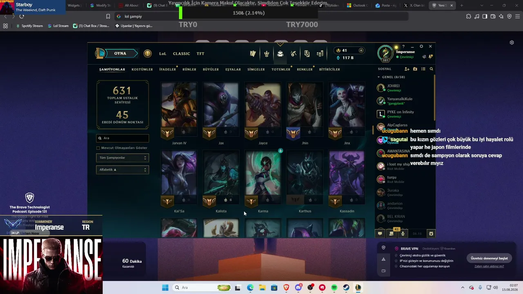Screen dimensions: 523x294
Task: Show hidden system tray icons chevron
Action: pos(463,287)
